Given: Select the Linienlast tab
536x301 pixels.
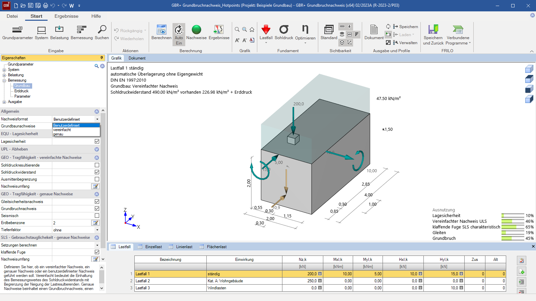Looking at the screenshot, I should point(181,247).
